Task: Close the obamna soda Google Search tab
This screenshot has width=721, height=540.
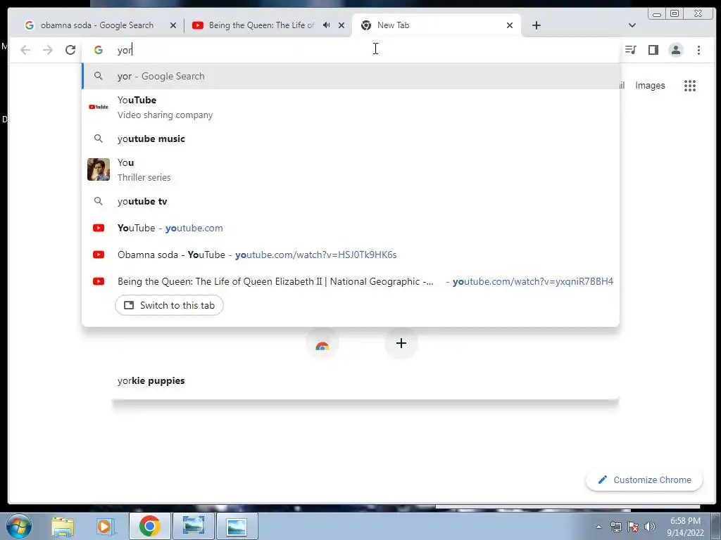Action: click(173, 25)
